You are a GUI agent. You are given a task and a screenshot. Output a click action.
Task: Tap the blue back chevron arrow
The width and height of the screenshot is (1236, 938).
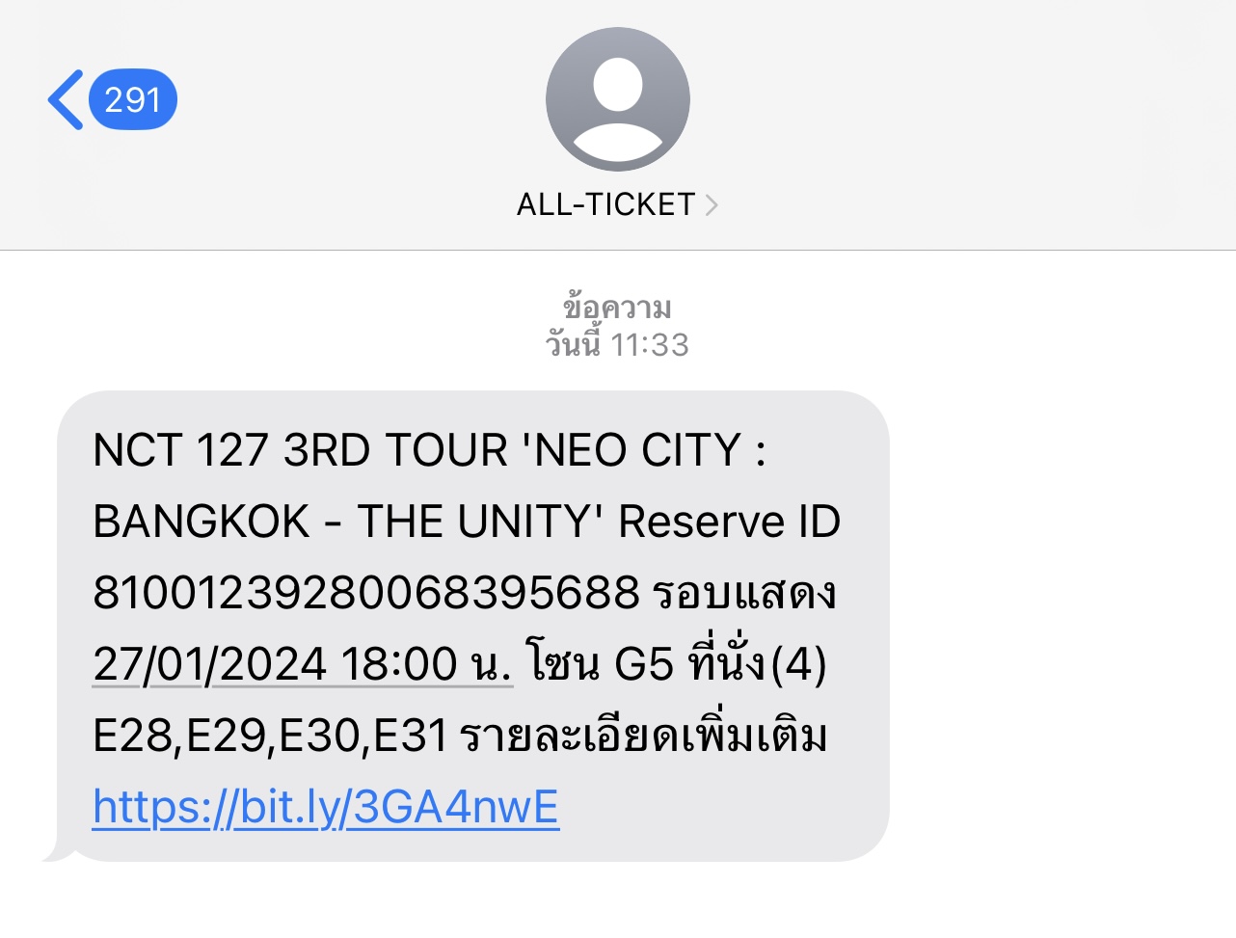[x=66, y=99]
